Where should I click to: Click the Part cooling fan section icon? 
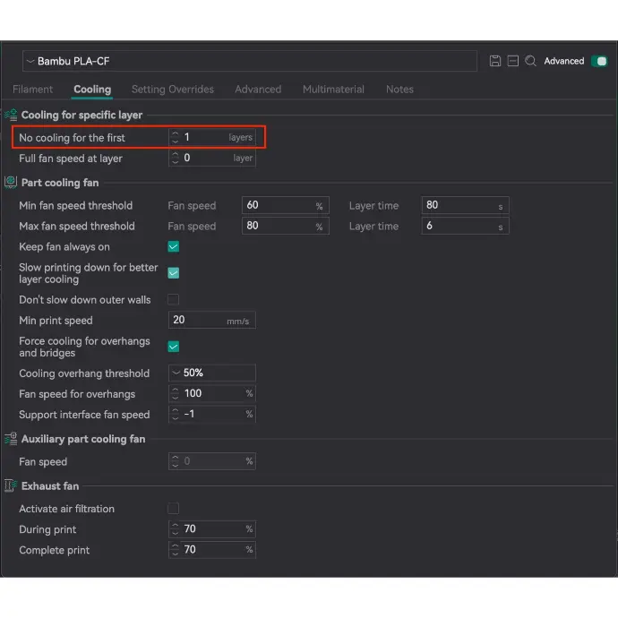[11, 183]
